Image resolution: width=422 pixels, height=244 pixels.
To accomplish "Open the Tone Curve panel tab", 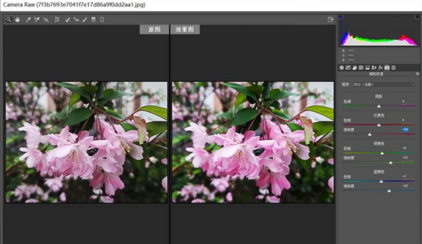I will tap(348, 68).
